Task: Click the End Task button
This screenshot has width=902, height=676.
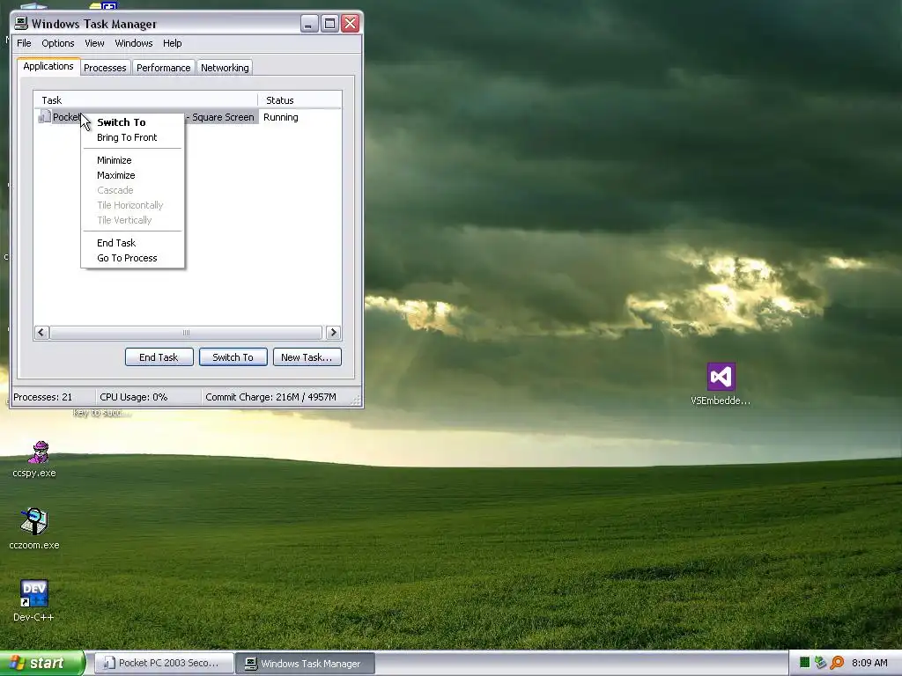Action: coord(159,357)
